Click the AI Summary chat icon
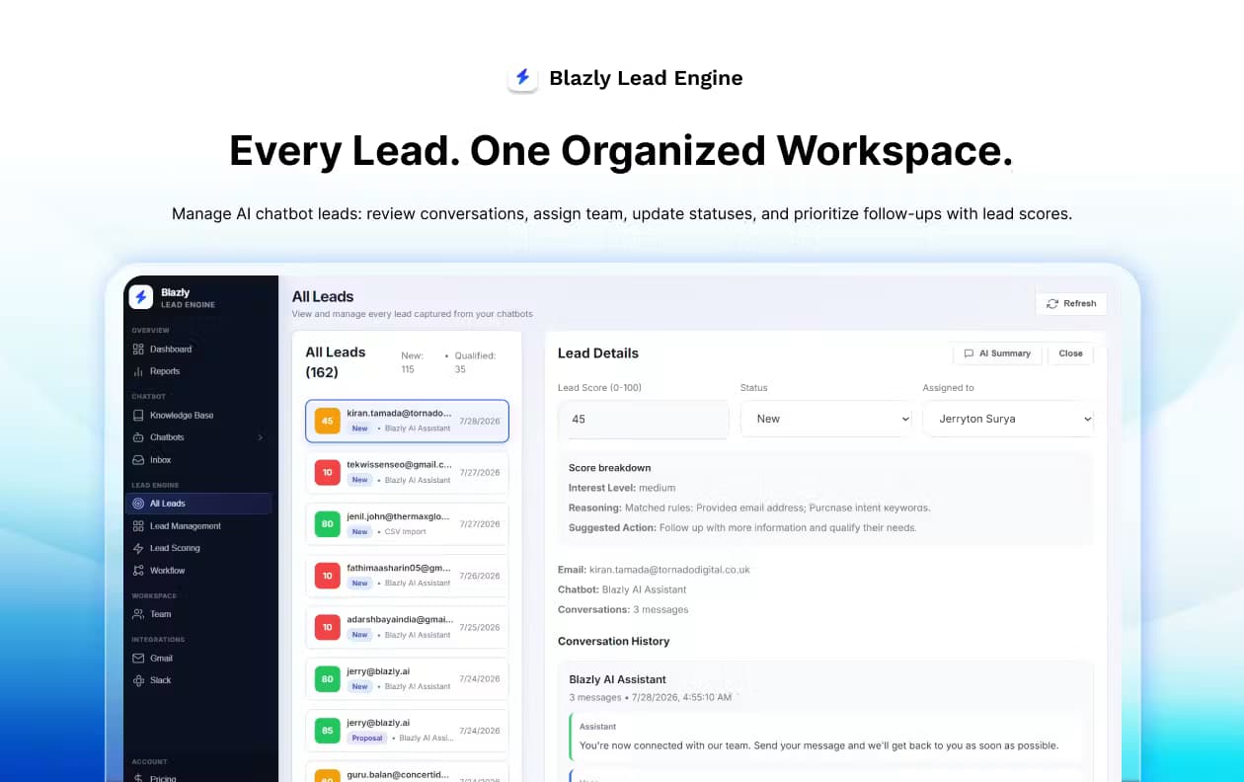This screenshot has height=782, width=1244. coord(969,353)
